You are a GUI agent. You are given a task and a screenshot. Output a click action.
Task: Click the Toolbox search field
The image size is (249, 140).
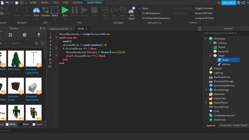(x=22, y=43)
